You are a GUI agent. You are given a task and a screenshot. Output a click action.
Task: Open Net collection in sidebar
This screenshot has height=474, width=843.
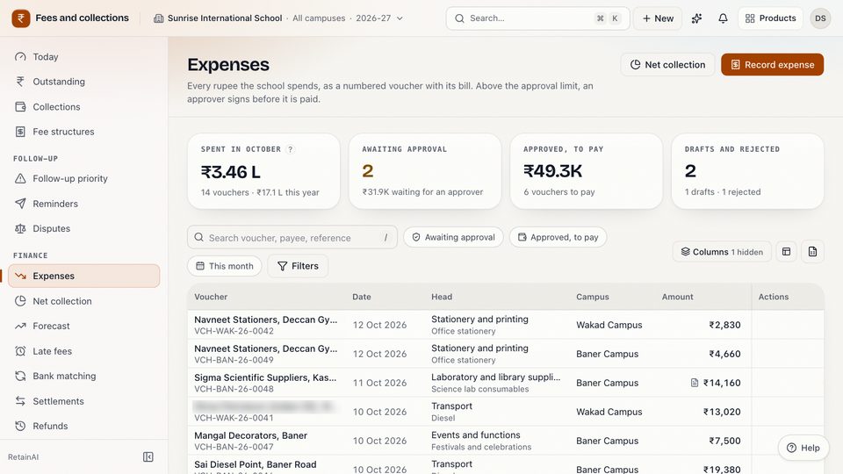(x=84, y=301)
